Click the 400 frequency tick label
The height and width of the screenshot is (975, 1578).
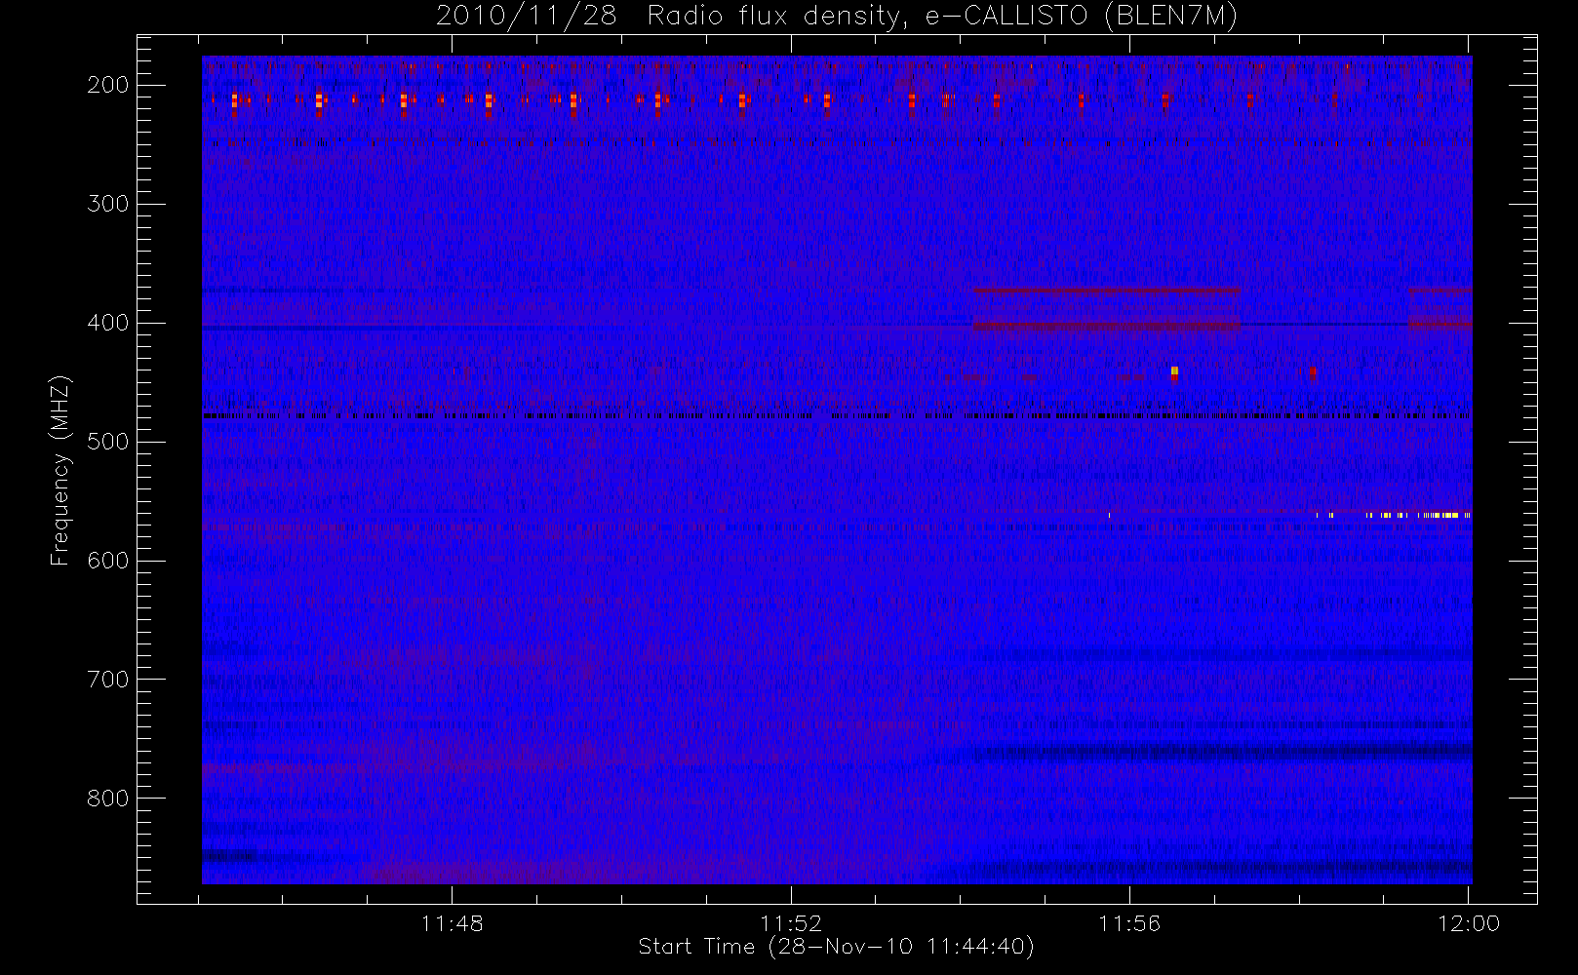(x=108, y=323)
